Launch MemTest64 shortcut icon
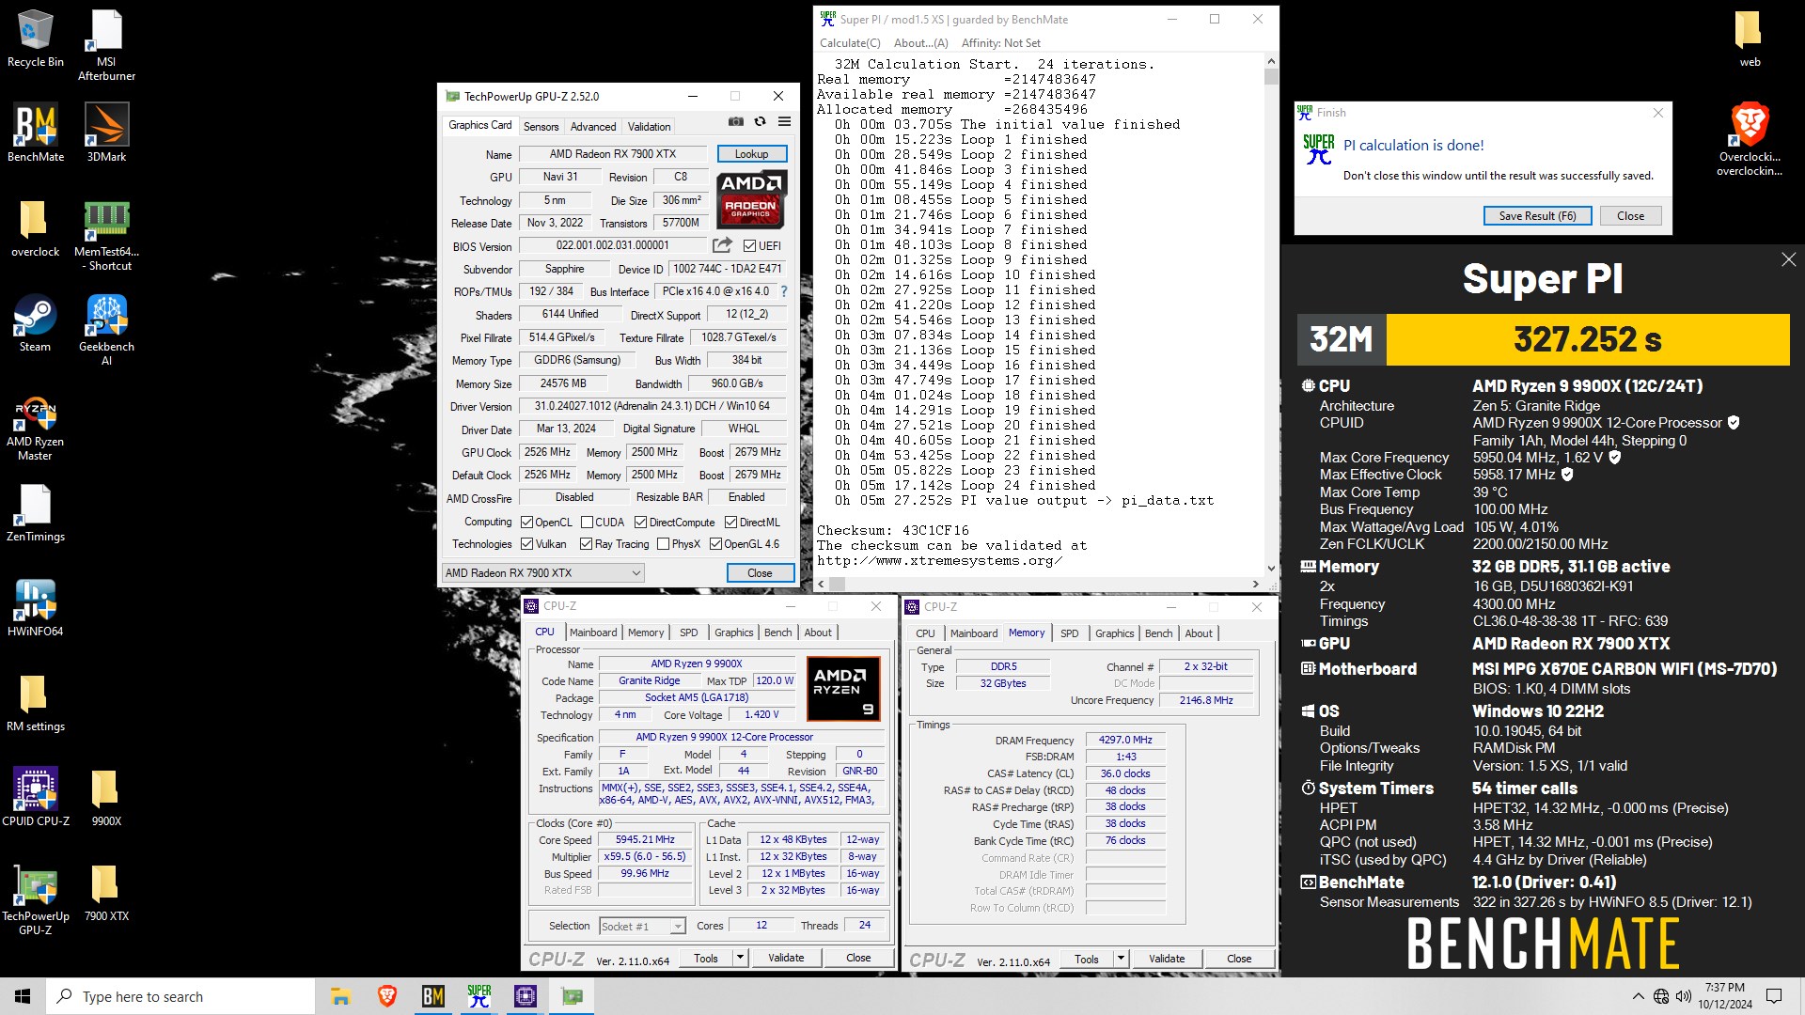Image resolution: width=1805 pixels, height=1015 pixels. [106, 235]
